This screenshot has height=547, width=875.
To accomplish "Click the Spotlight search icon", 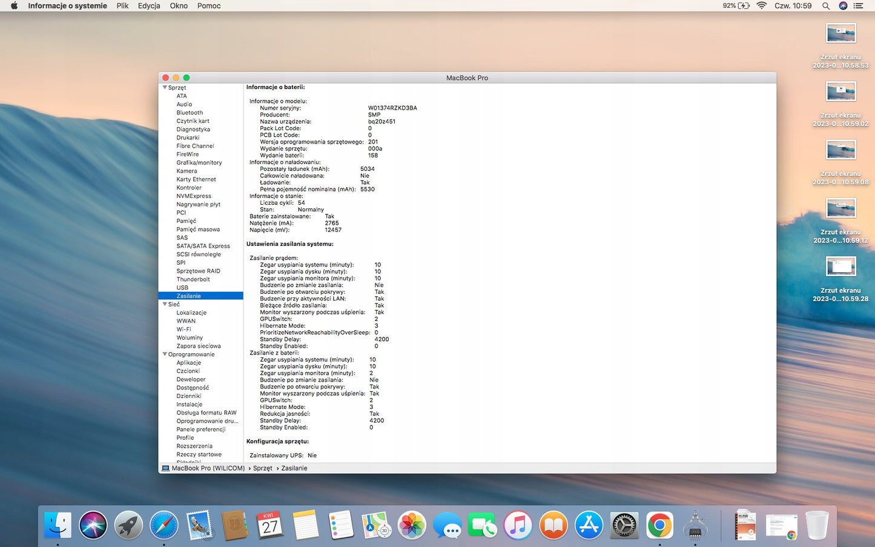I will point(825,5).
